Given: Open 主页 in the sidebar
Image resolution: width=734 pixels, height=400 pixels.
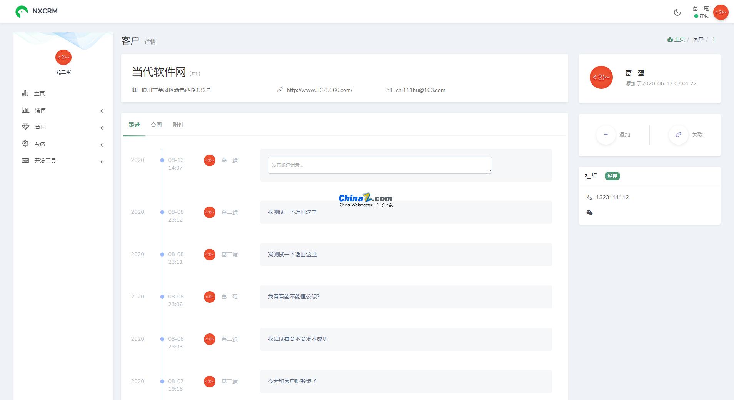Looking at the screenshot, I should (39, 93).
